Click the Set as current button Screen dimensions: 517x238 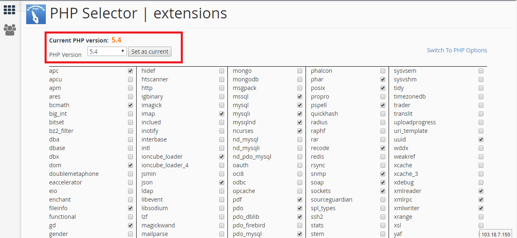[150, 52]
